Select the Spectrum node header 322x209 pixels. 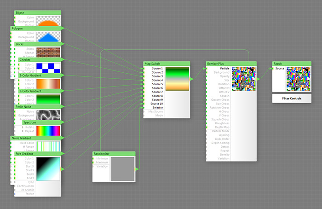[x=43, y=122]
